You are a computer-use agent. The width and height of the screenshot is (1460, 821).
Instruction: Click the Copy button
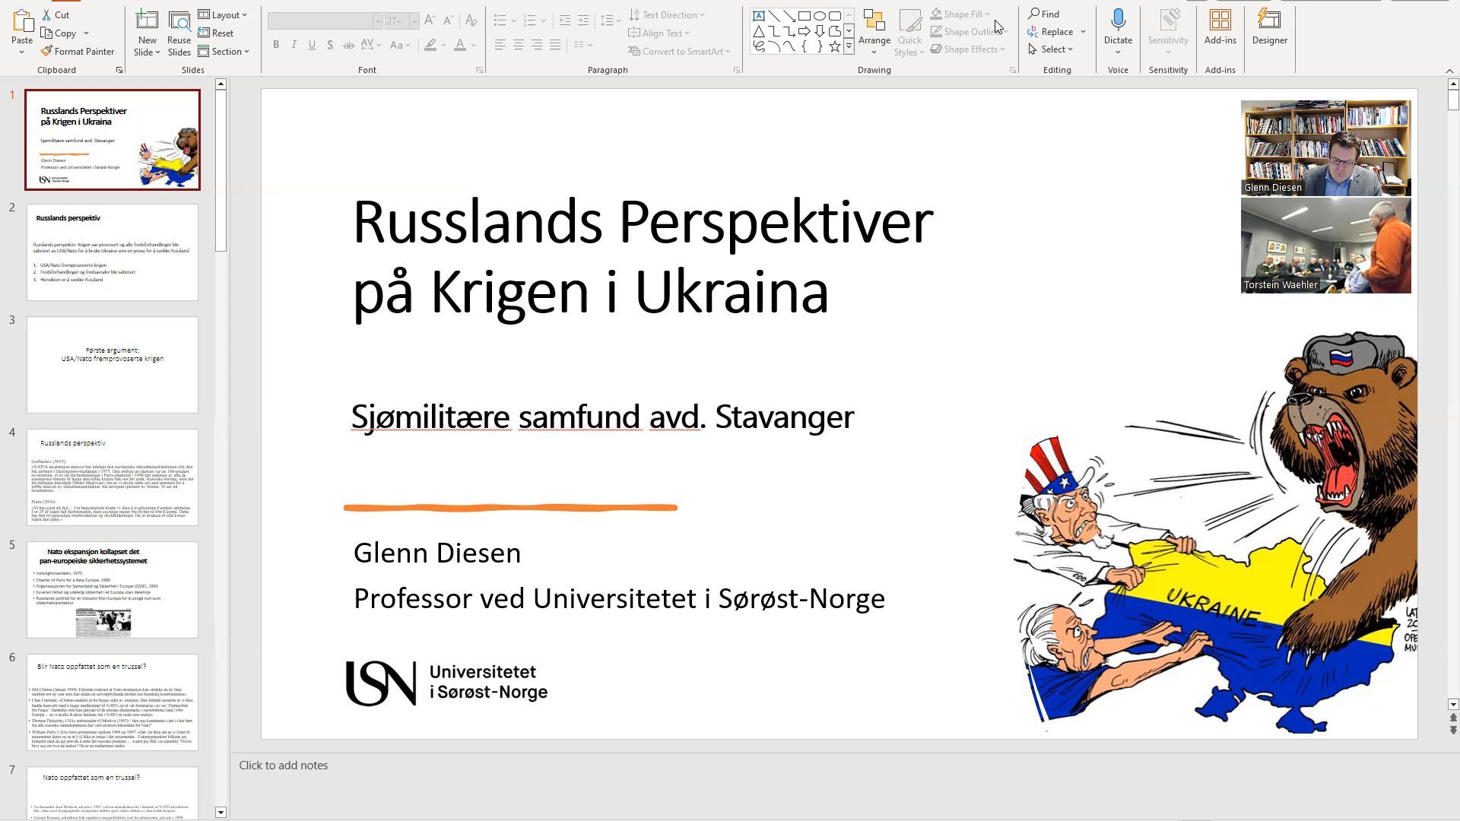[59, 33]
